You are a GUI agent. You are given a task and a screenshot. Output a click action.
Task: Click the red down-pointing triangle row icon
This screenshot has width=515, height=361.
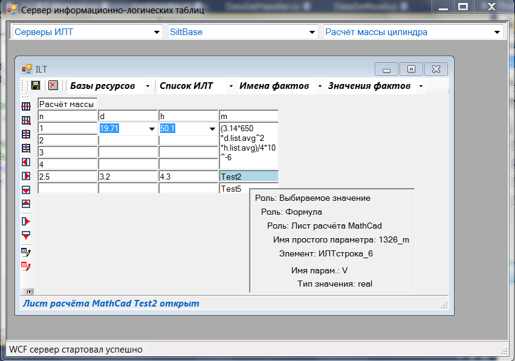pyautogui.click(x=26, y=190)
